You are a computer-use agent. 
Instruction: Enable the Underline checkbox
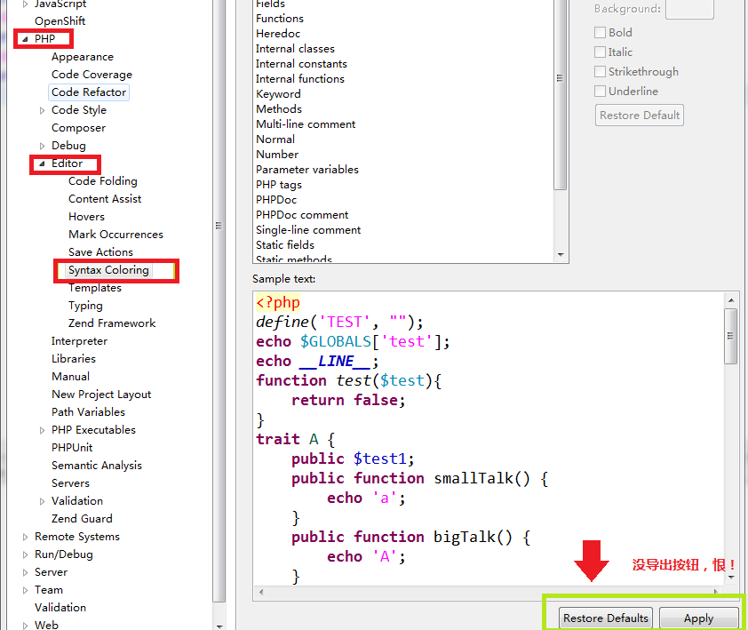click(600, 92)
